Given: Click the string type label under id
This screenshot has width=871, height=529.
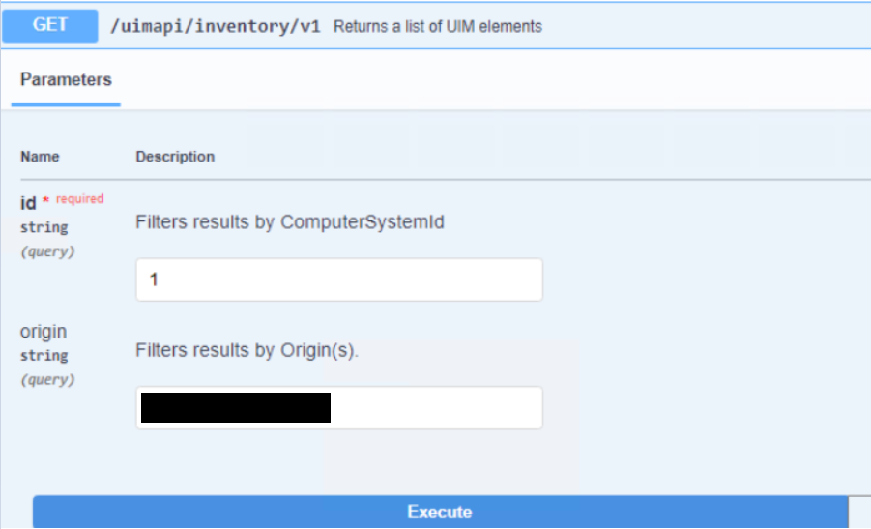Looking at the screenshot, I should (44, 227).
